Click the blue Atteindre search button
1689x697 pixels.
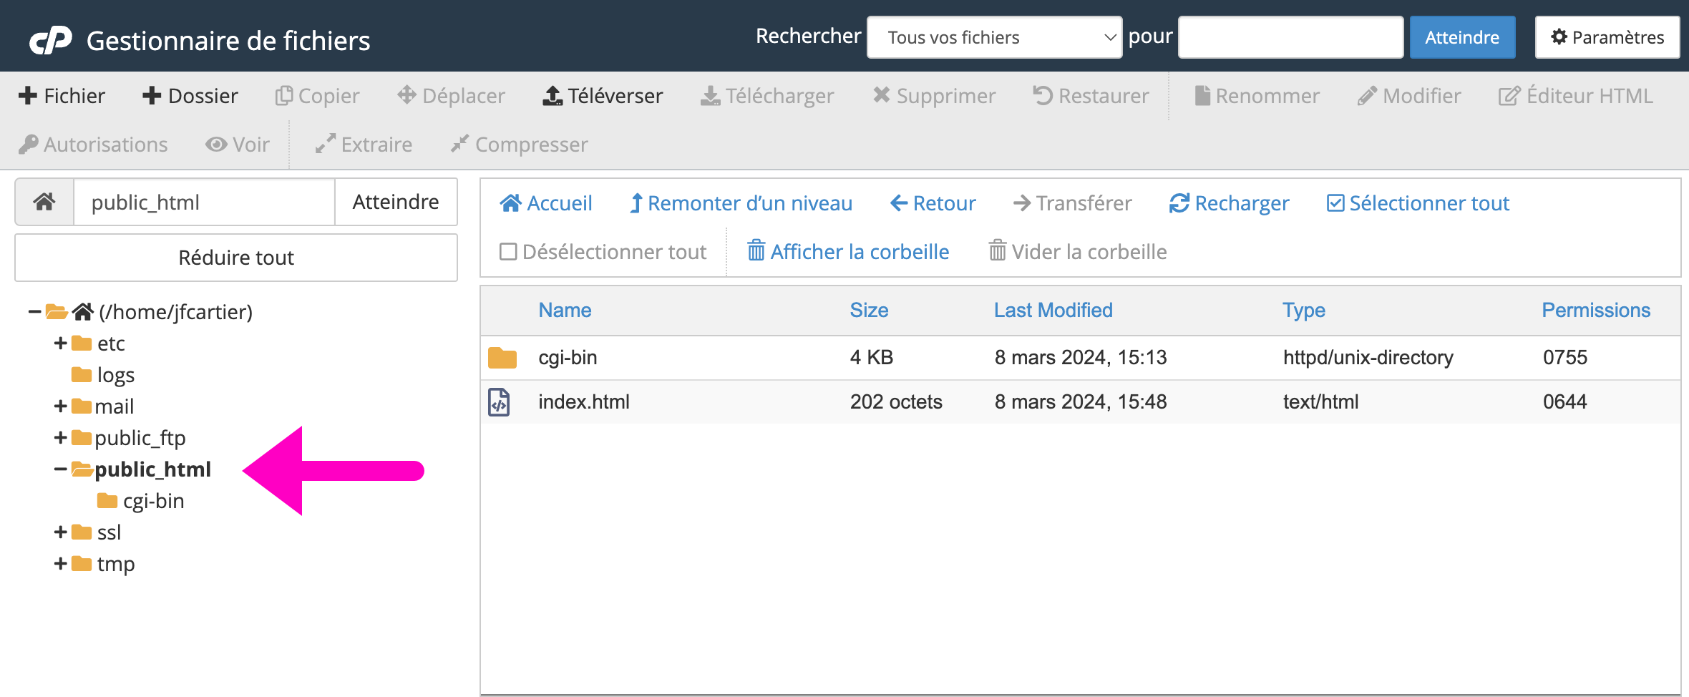pyautogui.click(x=1461, y=37)
